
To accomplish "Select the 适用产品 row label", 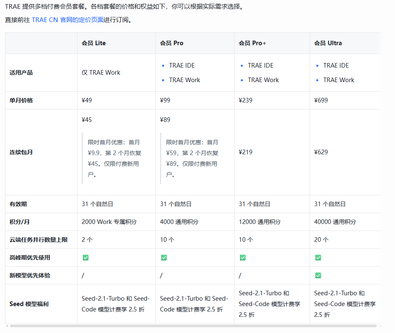I will click(21, 73).
